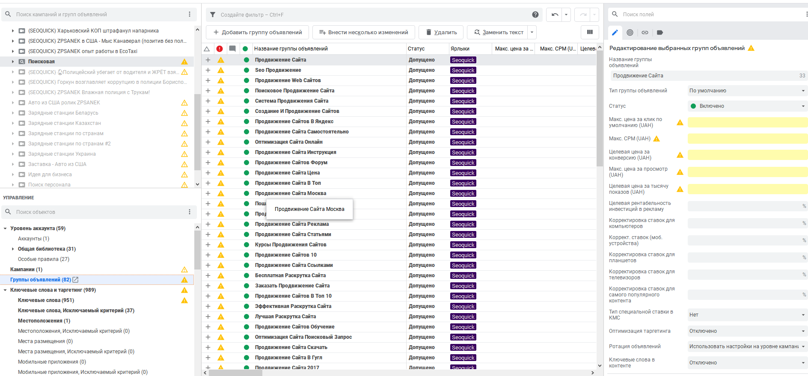
Task: Open the undo history dropdown arrow
Action: click(x=566, y=15)
